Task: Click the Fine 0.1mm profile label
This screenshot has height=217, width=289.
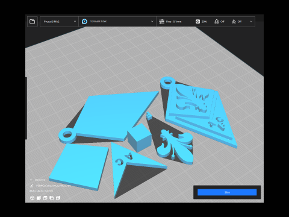Action: 173,22
